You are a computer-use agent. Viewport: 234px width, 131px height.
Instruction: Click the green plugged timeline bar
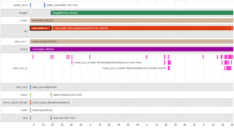point(142,13)
